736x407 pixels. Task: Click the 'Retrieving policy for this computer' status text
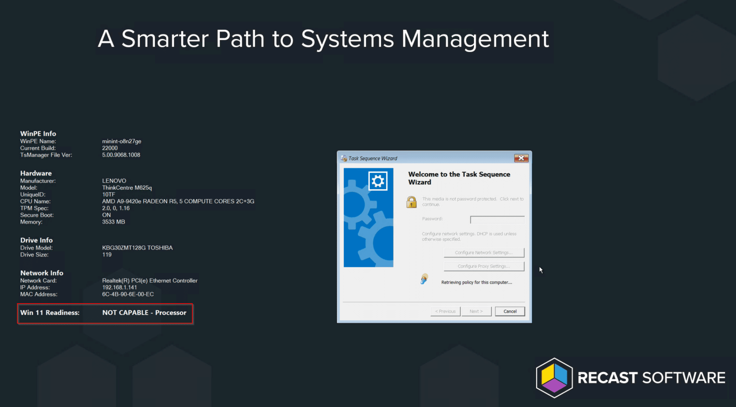point(477,282)
